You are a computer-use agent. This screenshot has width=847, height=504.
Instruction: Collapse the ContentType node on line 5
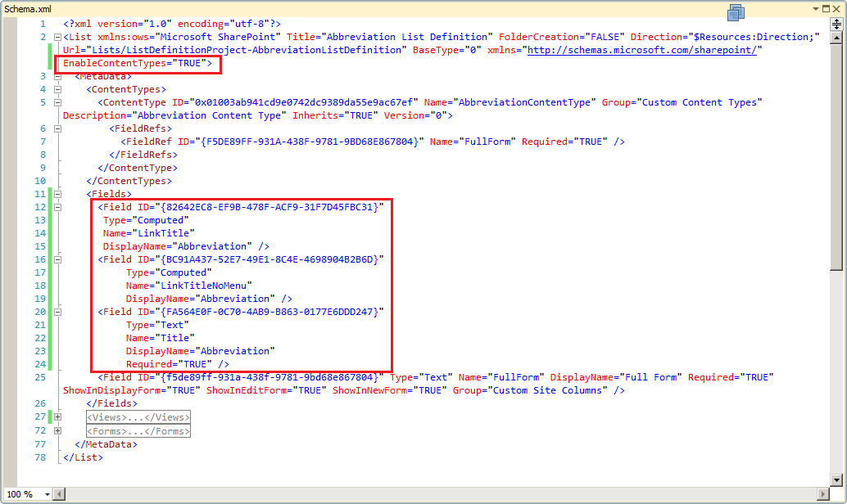click(x=57, y=102)
